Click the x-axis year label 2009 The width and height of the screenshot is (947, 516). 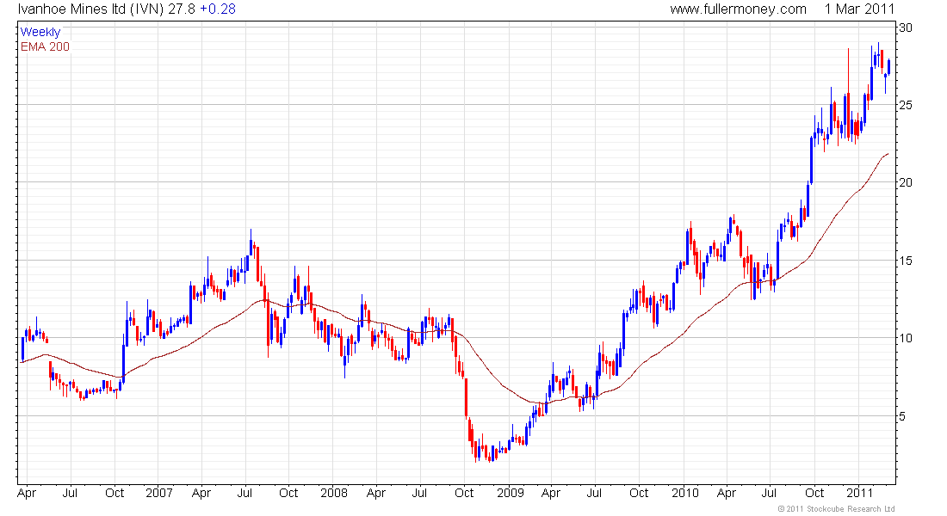click(x=511, y=493)
